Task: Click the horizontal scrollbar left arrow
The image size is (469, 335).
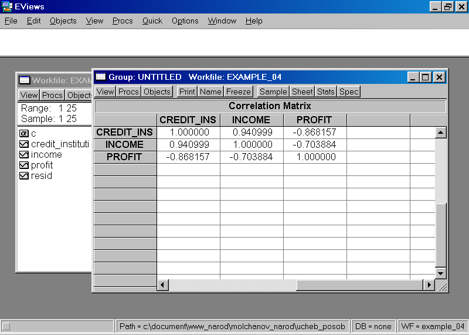Action: tap(162, 285)
